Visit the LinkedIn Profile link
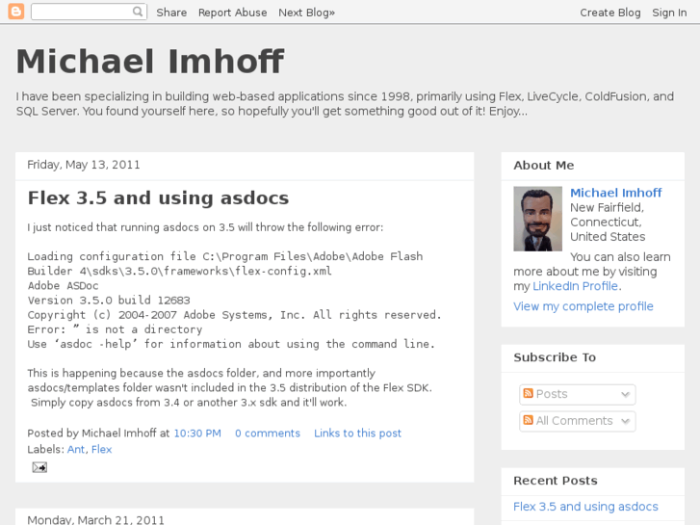The width and height of the screenshot is (700, 525). pyautogui.click(x=576, y=286)
